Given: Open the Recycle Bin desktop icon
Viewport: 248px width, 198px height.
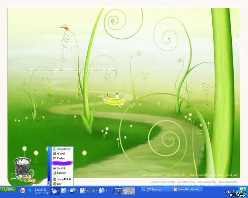Looking at the screenshot, I should pos(22,167).
